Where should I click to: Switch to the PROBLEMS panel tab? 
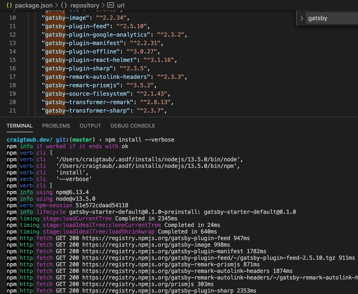click(56, 126)
